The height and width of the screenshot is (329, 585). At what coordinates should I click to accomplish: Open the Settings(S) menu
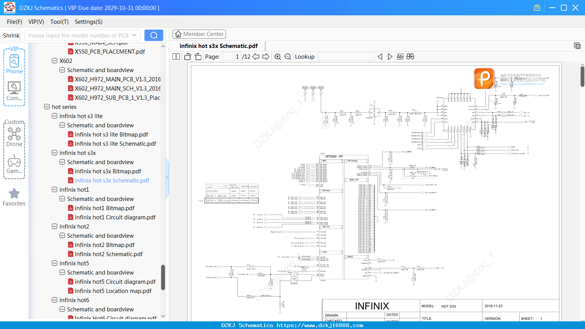[x=89, y=22]
